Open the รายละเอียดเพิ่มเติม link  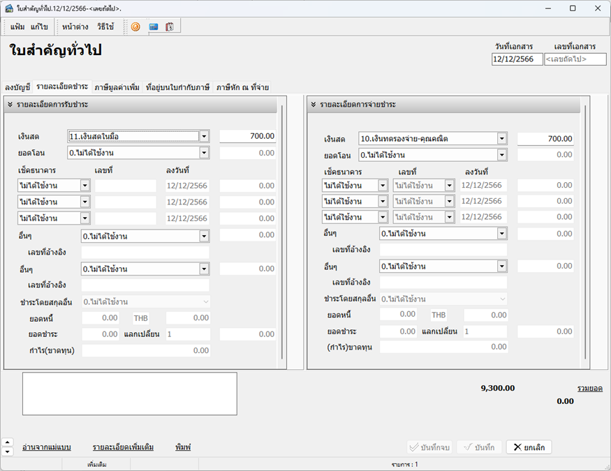coord(123,447)
